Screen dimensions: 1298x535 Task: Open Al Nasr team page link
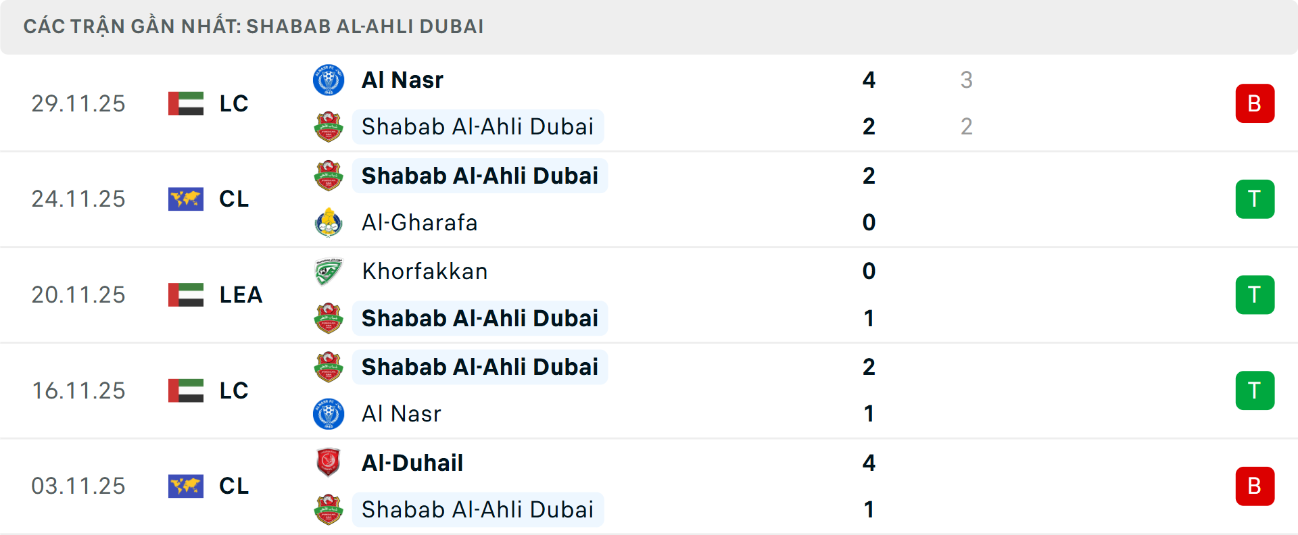click(402, 79)
